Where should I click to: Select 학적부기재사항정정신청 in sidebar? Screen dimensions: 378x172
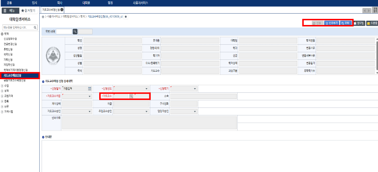click(x=16, y=70)
